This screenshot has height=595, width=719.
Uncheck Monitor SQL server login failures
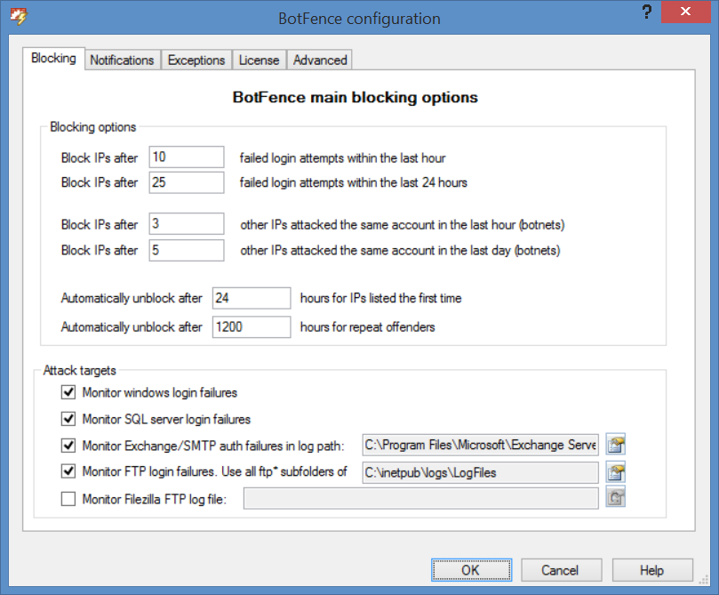[x=68, y=419]
